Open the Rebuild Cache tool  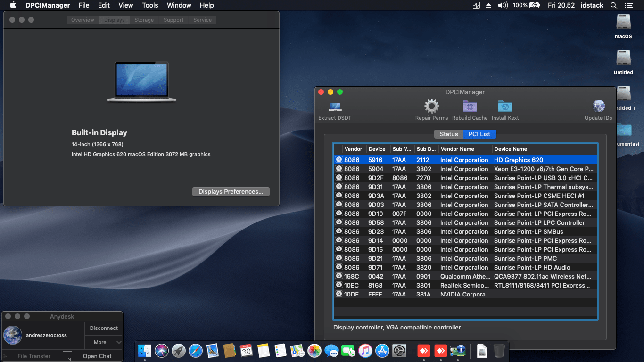(470, 107)
